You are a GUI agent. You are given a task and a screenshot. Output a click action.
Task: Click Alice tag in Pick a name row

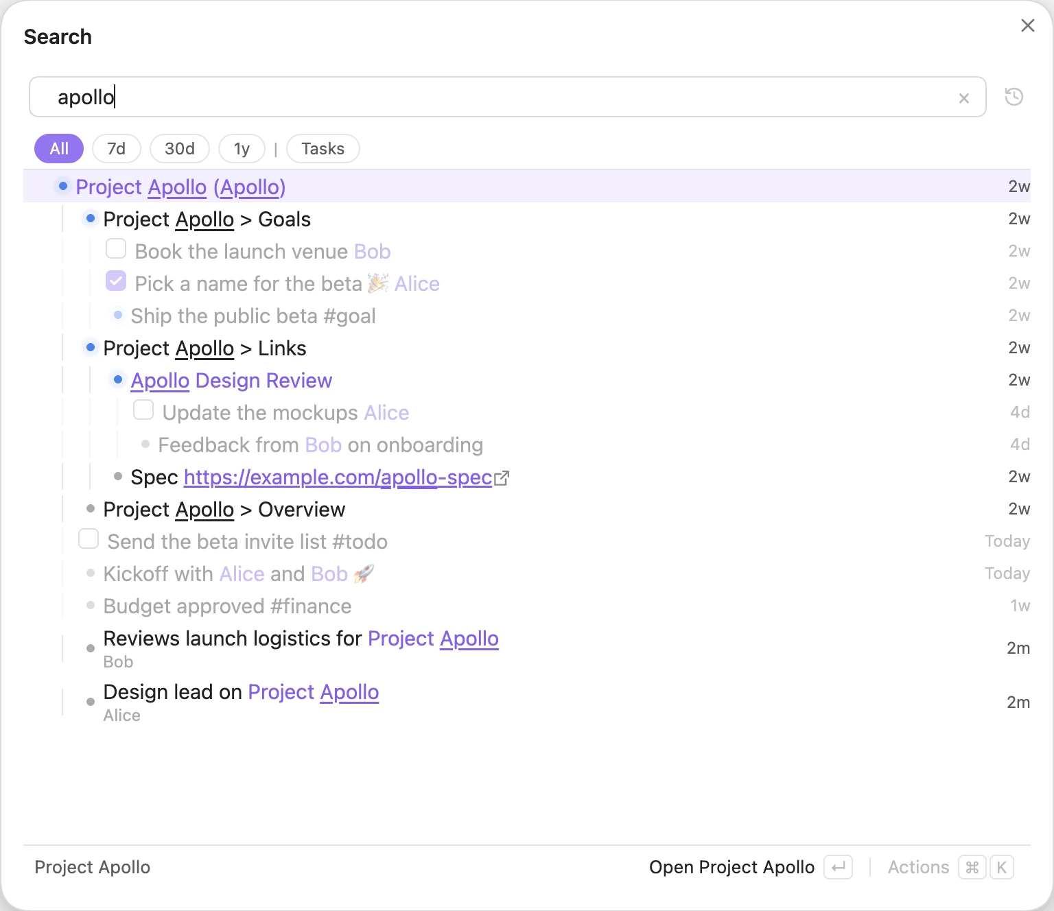(x=417, y=284)
